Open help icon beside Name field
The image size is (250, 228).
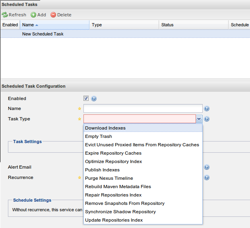207,108
